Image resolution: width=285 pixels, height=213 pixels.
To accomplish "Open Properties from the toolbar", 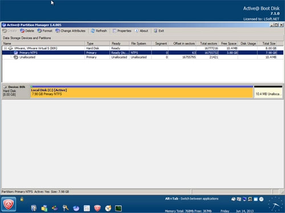I will [x=122, y=31].
